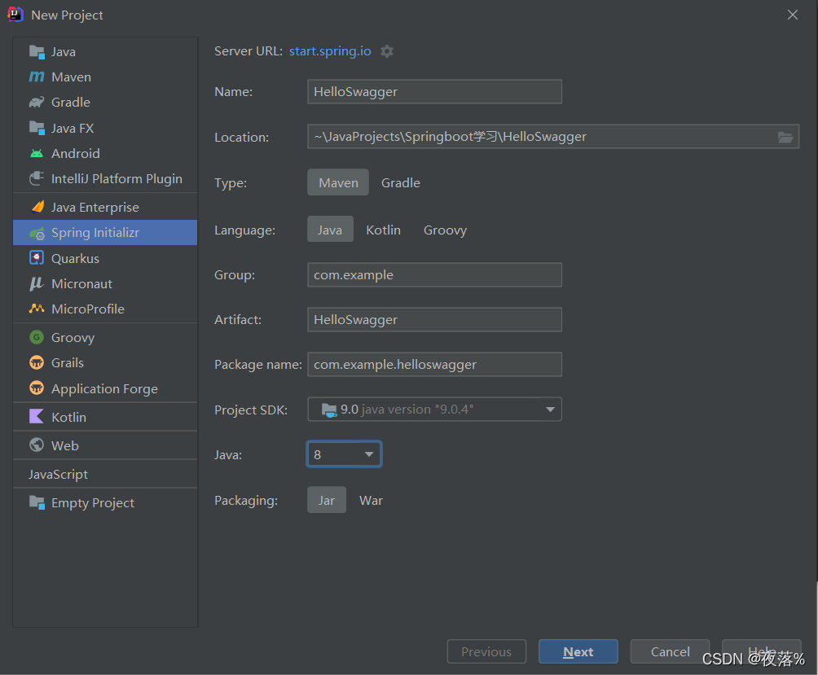Image resolution: width=818 pixels, height=675 pixels.
Task: Switch Language to Kotlin
Action: [383, 230]
